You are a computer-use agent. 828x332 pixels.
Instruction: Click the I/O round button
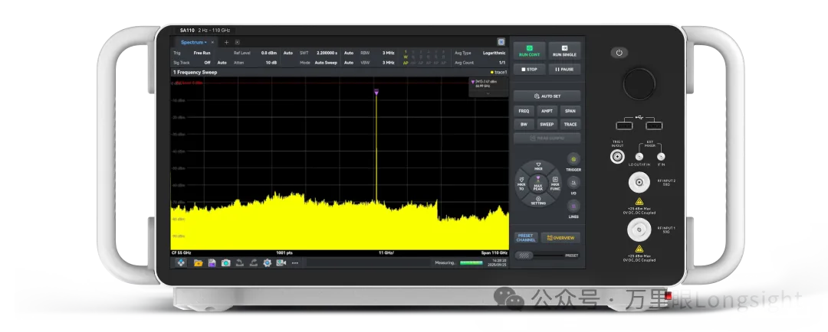[x=573, y=183]
